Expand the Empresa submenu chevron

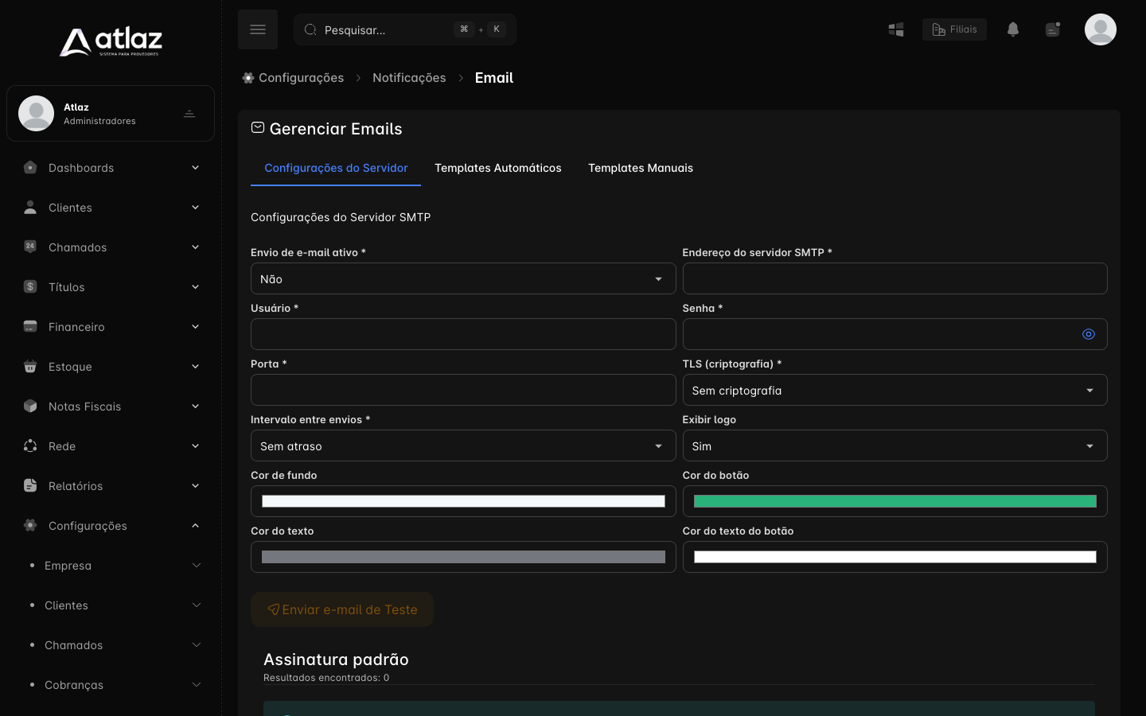(197, 565)
